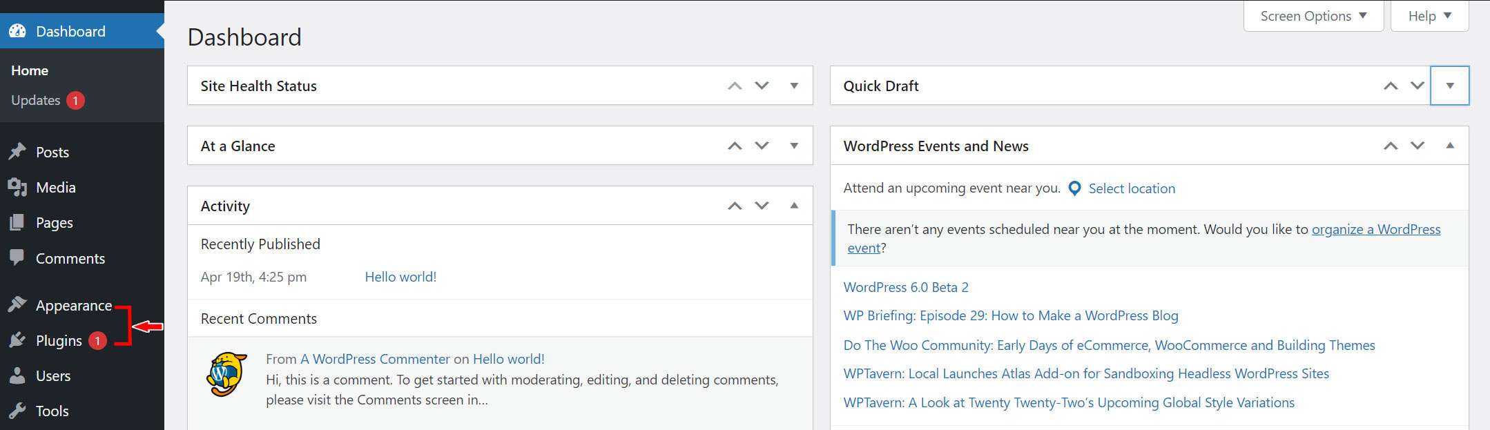The width and height of the screenshot is (1490, 430).
Task: Move WordPress Events and News panel up
Action: pyautogui.click(x=1391, y=146)
